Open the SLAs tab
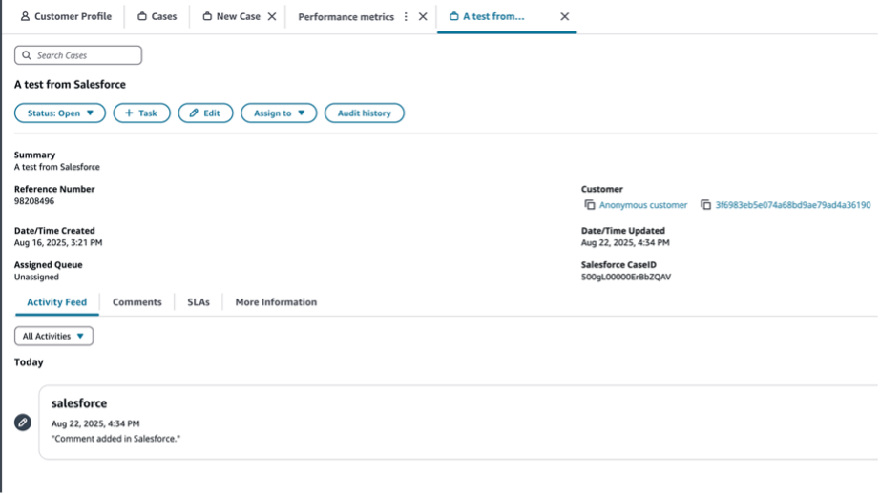 point(199,302)
